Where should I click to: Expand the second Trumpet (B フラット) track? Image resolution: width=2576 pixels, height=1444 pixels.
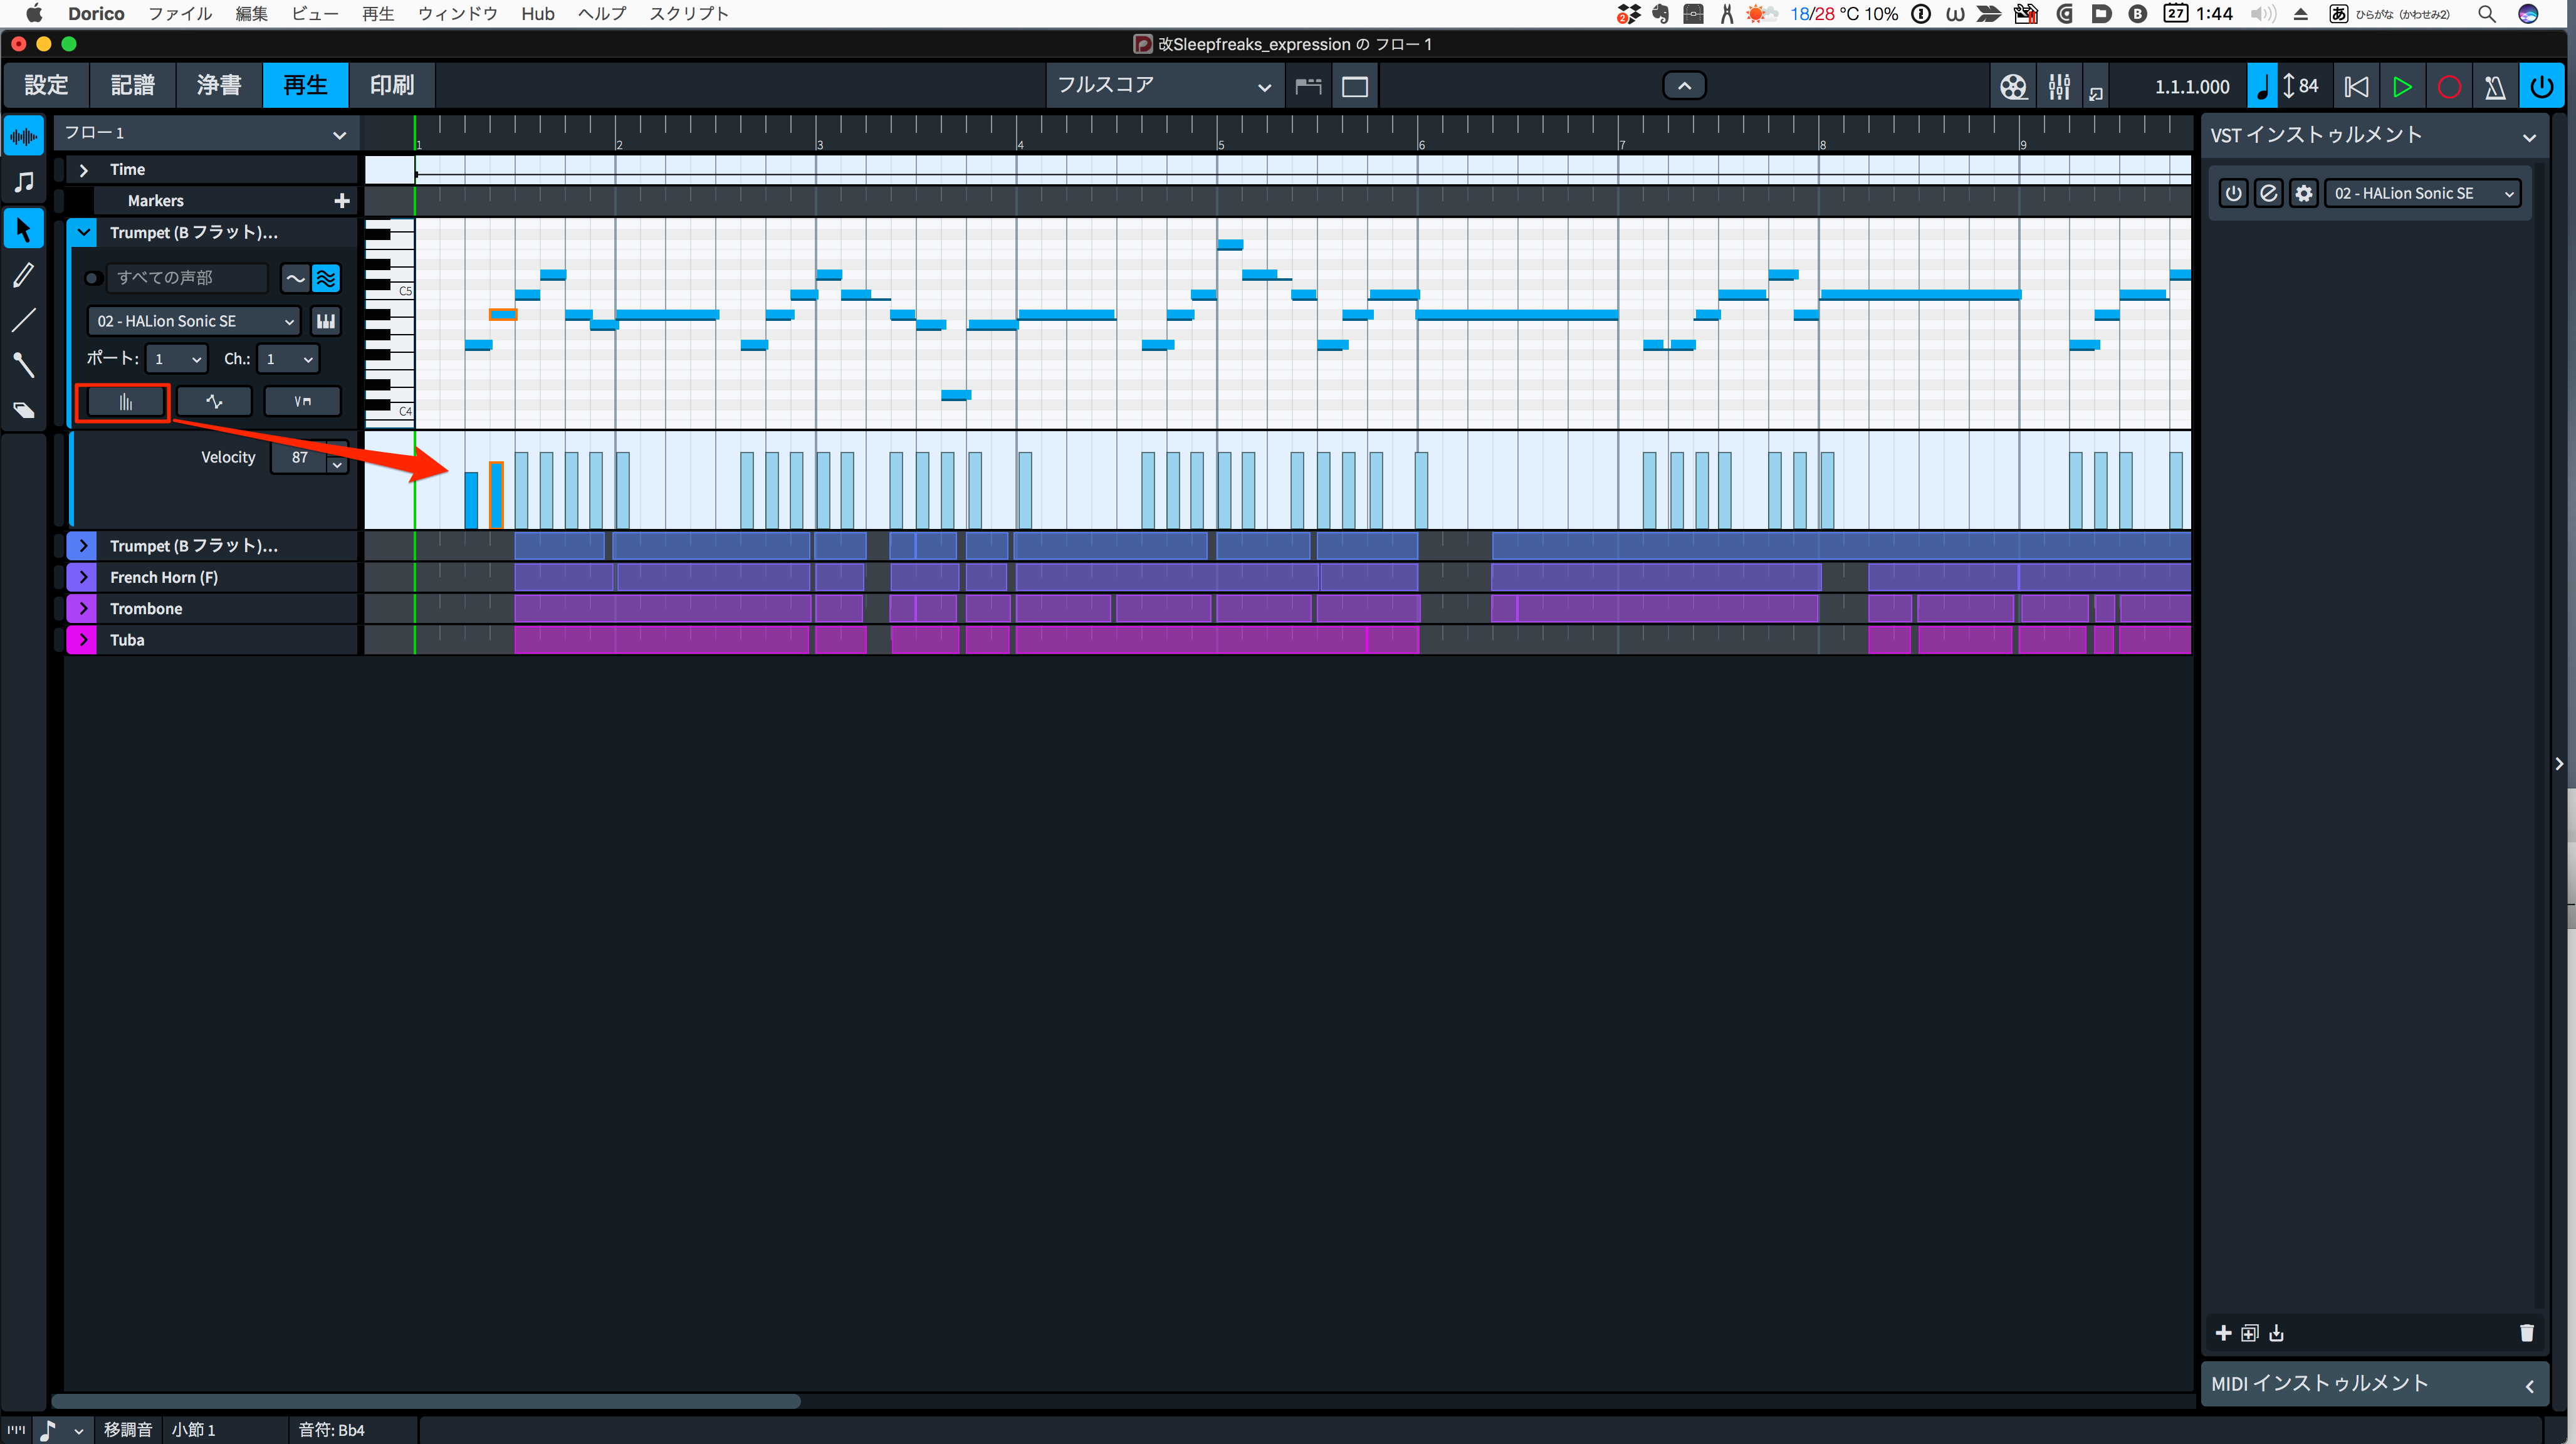(x=83, y=546)
